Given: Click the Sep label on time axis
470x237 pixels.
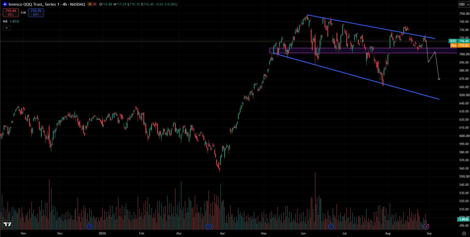Looking at the screenshot, I should [x=429, y=233].
